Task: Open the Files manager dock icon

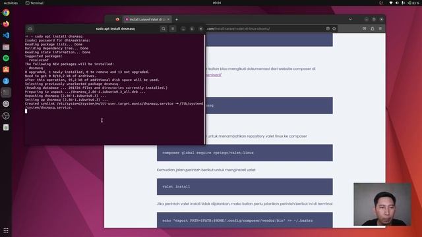Action: pos(6,47)
